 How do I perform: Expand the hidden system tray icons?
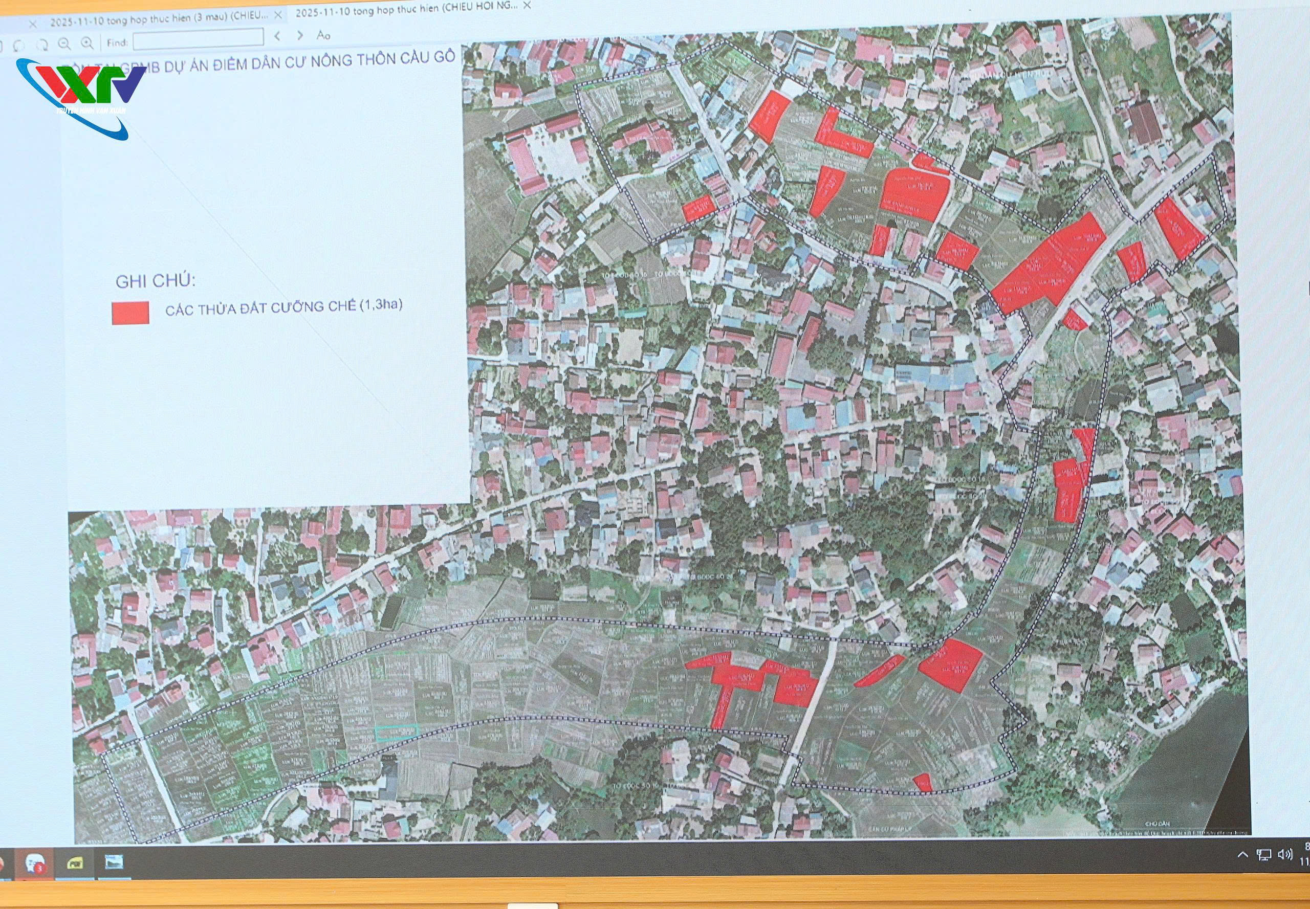tap(1243, 855)
